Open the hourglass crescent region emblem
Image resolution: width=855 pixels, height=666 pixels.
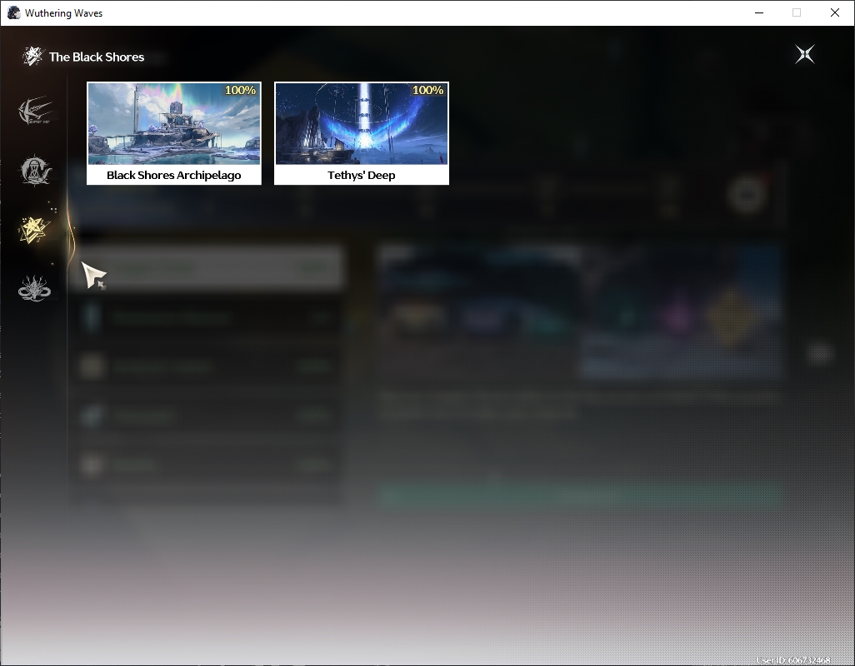[x=35, y=171]
